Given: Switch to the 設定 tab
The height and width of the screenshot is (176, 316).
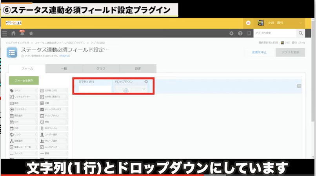Looking at the screenshot, I should [x=138, y=68].
